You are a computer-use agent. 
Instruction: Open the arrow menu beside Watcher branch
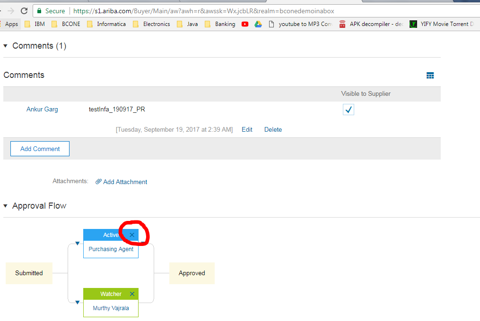coord(78,302)
